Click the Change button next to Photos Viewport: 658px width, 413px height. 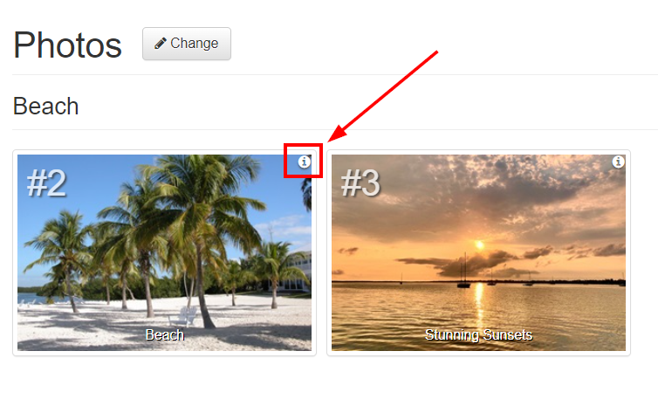(187, 44)
